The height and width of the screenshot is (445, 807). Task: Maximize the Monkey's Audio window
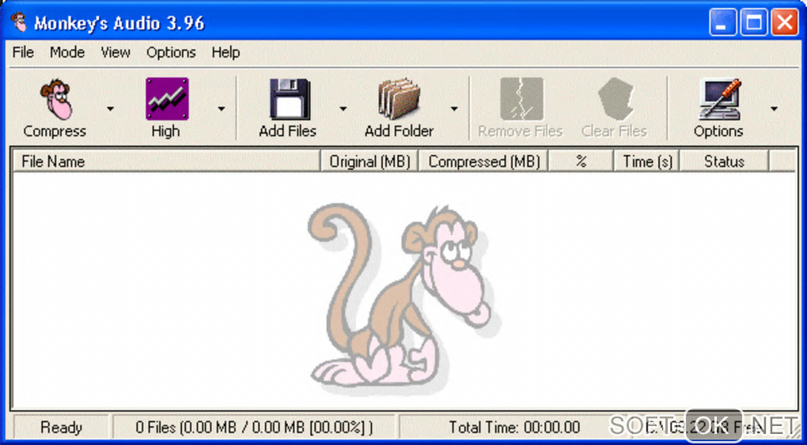coord(754,23)
